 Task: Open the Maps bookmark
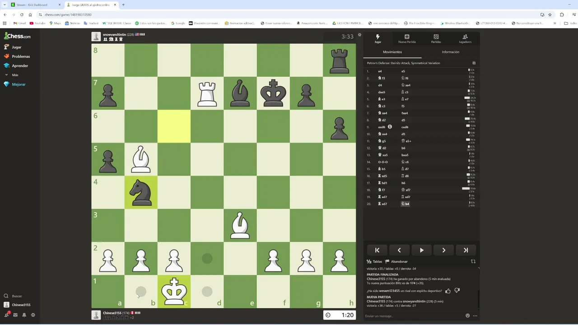(55, 23)
